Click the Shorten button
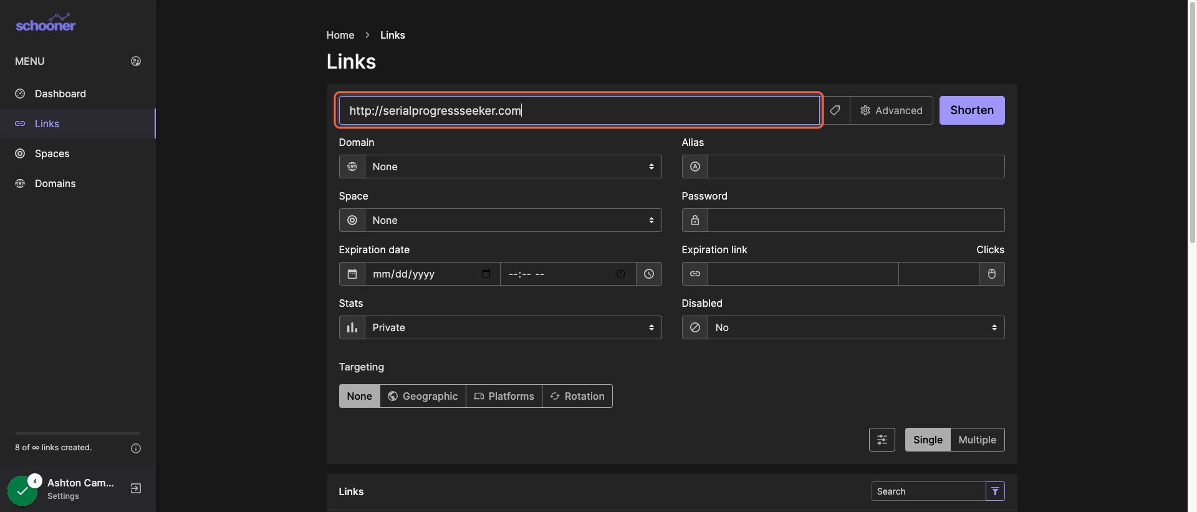This screenshot has width=1197, height=512. (972, 110)
